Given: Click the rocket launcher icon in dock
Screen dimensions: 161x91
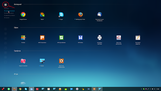Looking at the screenshot, I should [x=3, y=89].
